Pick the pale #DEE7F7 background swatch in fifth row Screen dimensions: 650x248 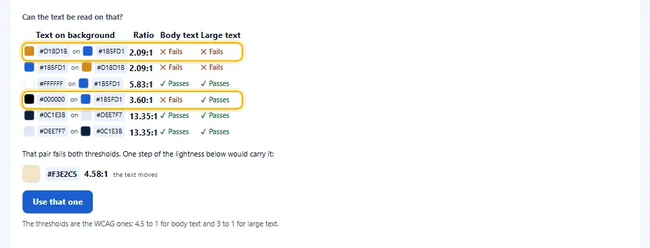86,115
